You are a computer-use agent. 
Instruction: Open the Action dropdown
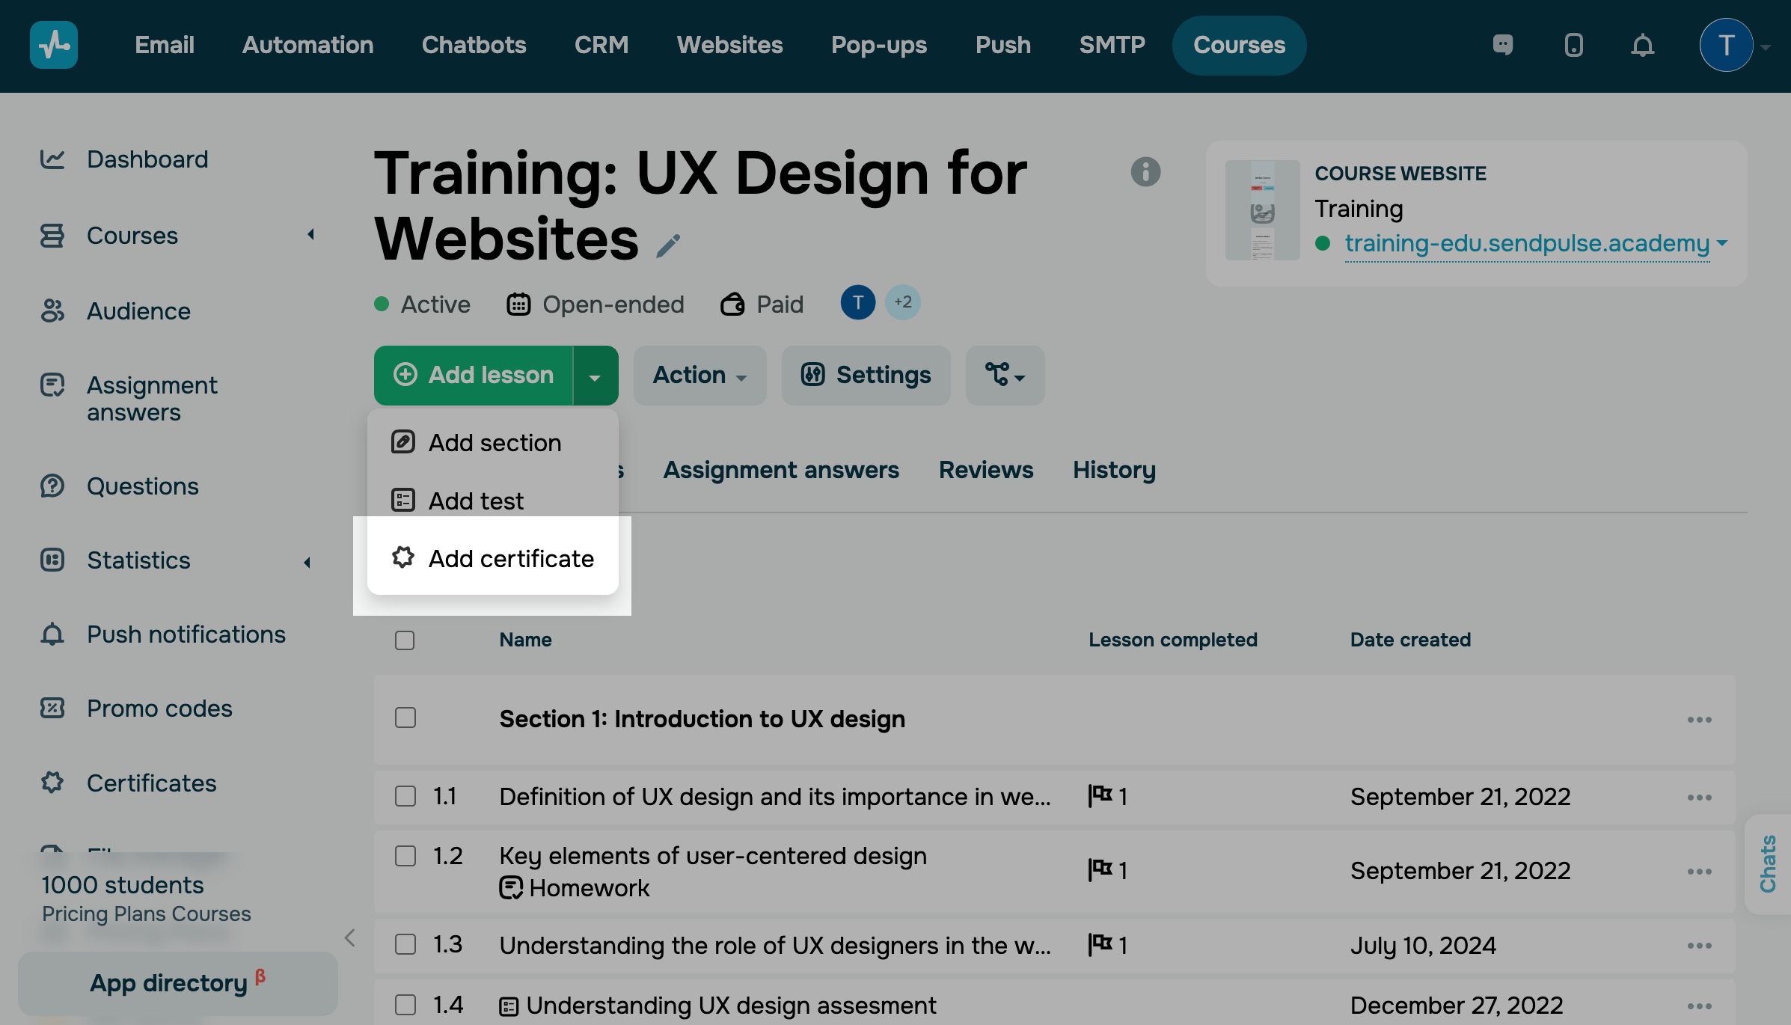click(699, 376)
